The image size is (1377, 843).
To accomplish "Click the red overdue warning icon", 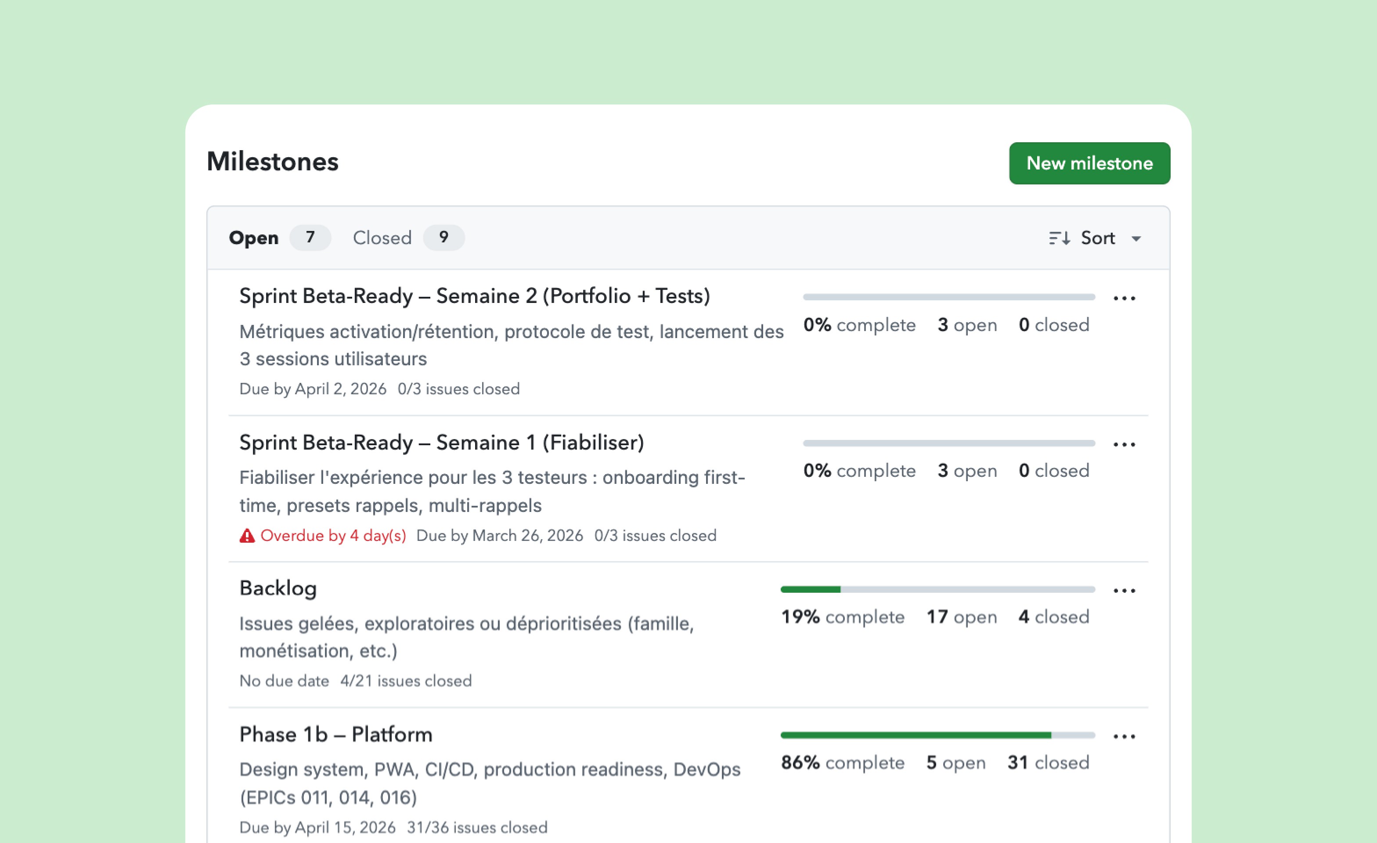I will point(247,536).
